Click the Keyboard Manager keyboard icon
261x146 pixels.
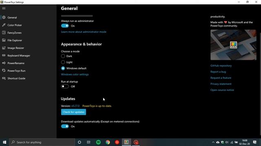pos(4,56)
